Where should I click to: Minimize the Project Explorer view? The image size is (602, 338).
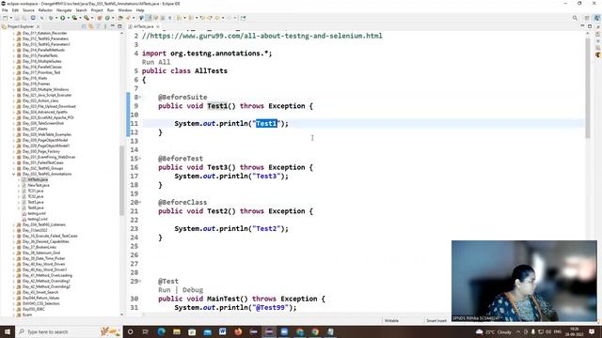click(113, 26)
